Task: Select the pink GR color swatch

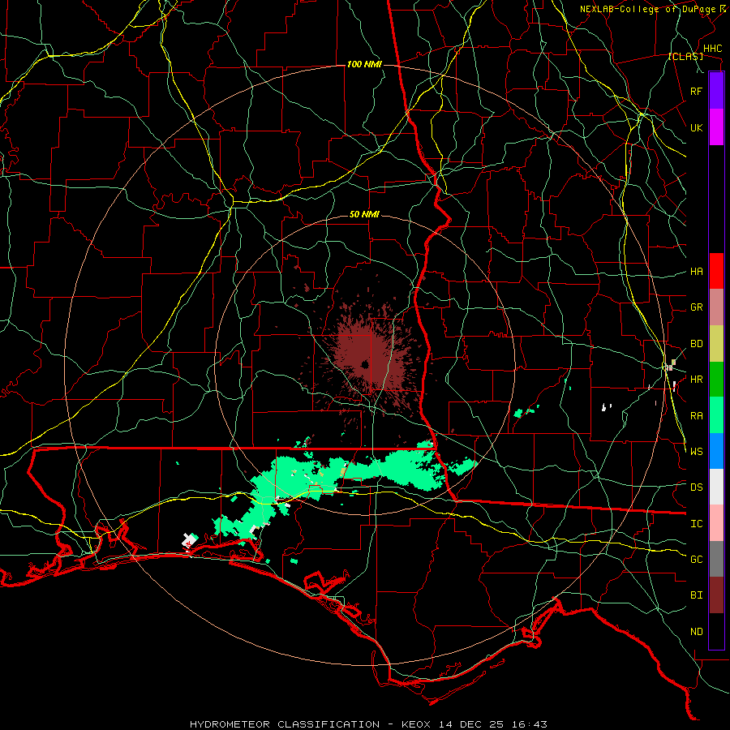Action: click(x=716, y=307)
